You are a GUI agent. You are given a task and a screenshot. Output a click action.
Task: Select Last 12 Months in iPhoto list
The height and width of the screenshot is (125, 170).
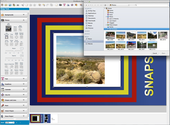[114, 19]
